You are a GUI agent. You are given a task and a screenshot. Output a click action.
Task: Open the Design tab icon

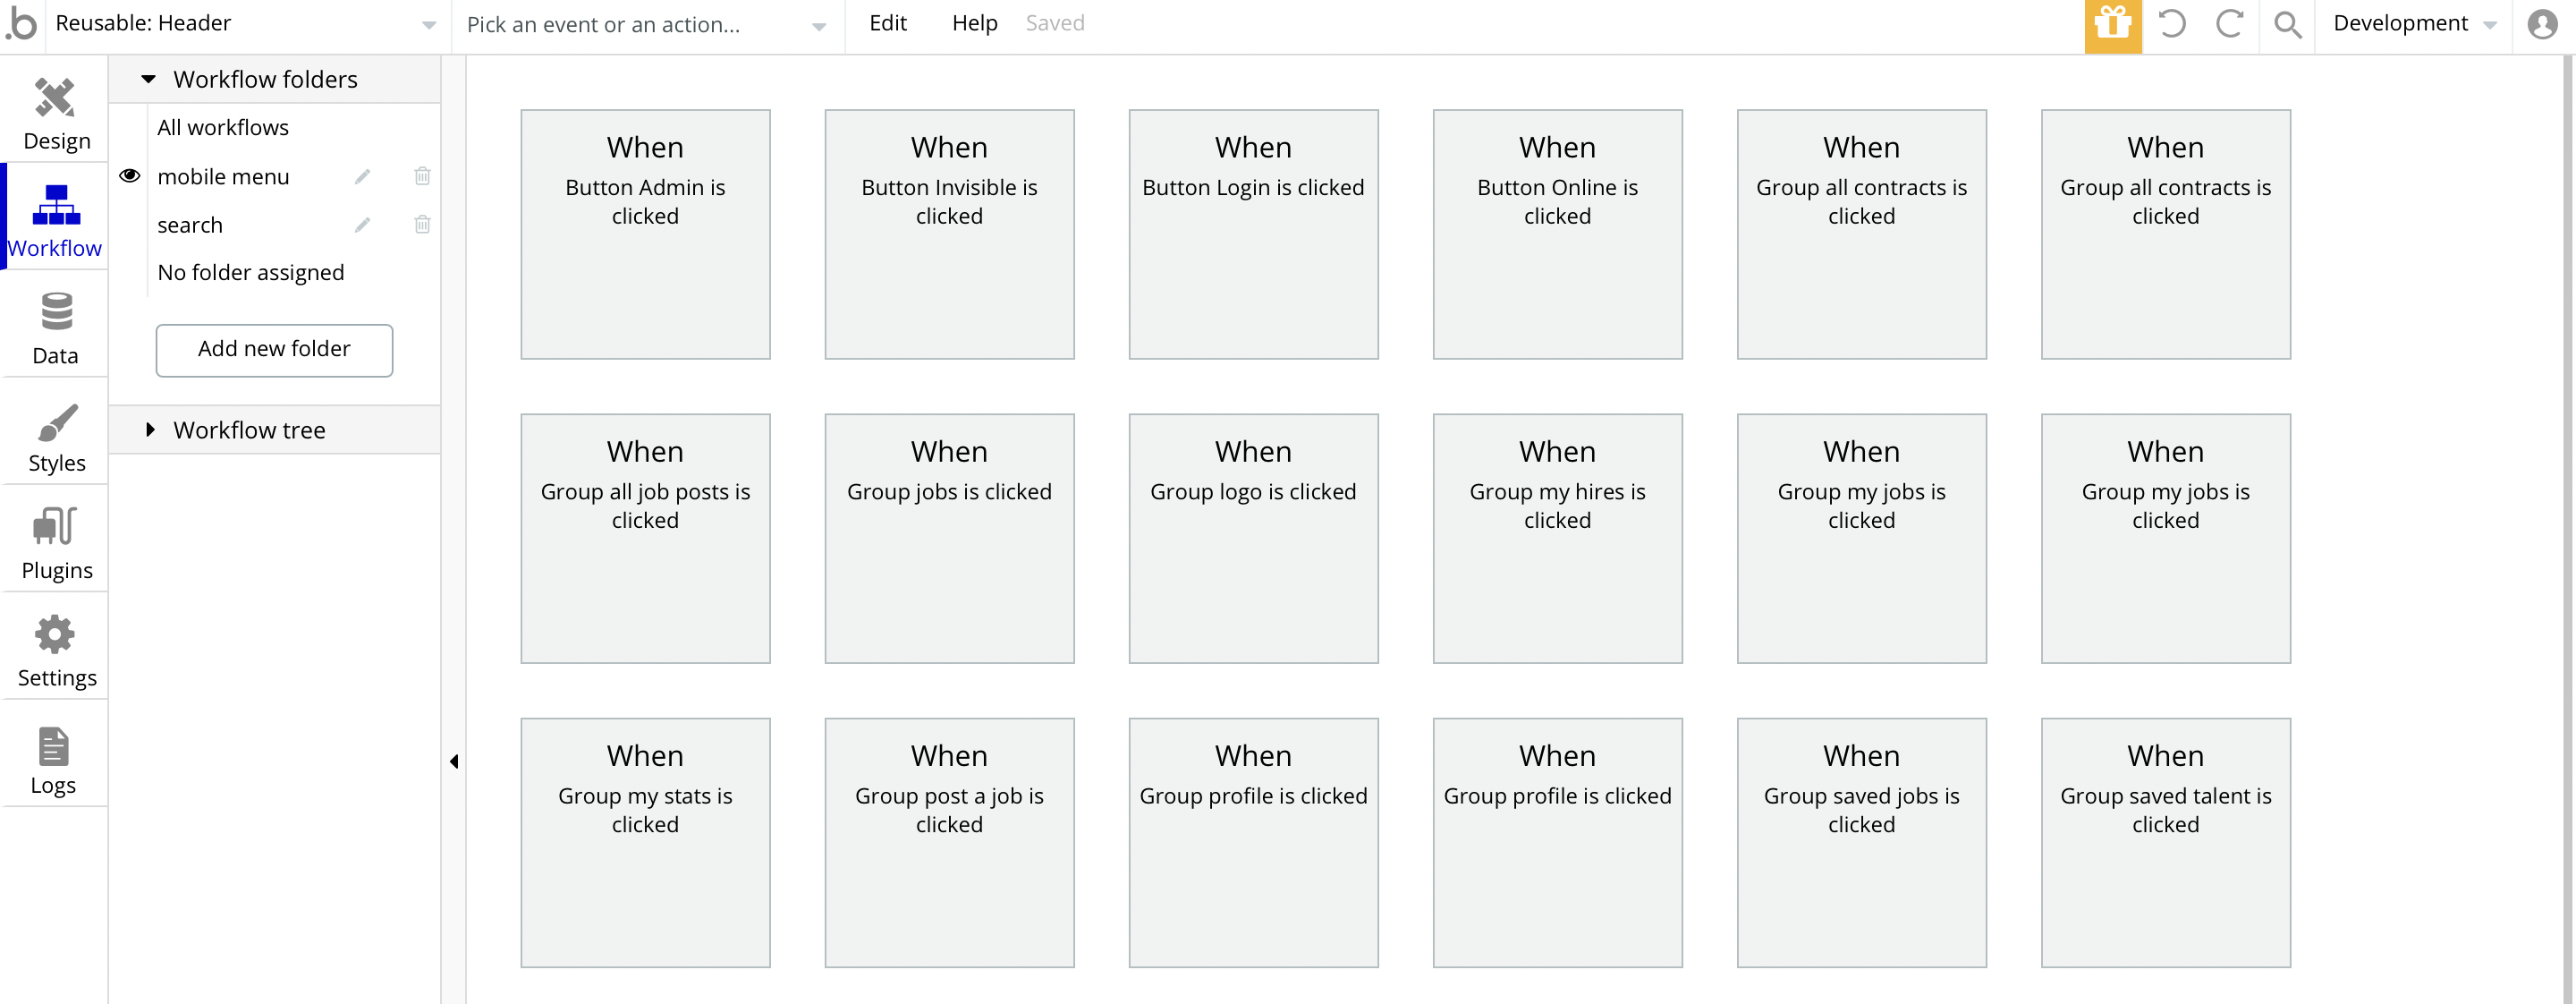click(55, 98)
